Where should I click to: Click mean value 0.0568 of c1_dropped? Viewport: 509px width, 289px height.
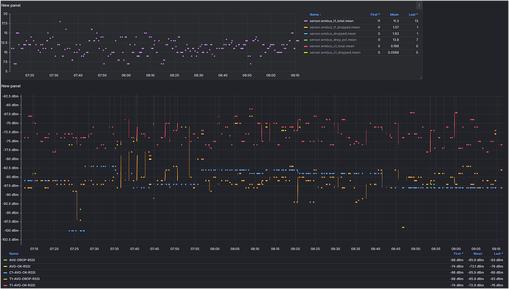[x=394, y=52]
